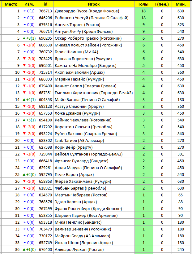Click the Мин. column header
Viewport: 192px width, 254px height.
pyautogui.click(x=181, y=4)
